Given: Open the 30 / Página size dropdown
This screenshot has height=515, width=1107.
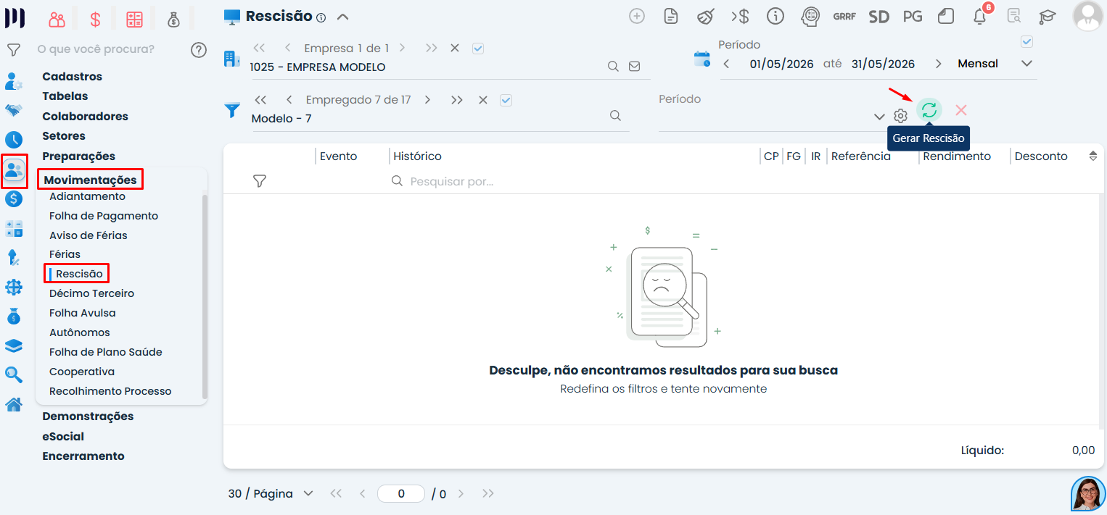Looking at the screenshot, I should [271, 493].
